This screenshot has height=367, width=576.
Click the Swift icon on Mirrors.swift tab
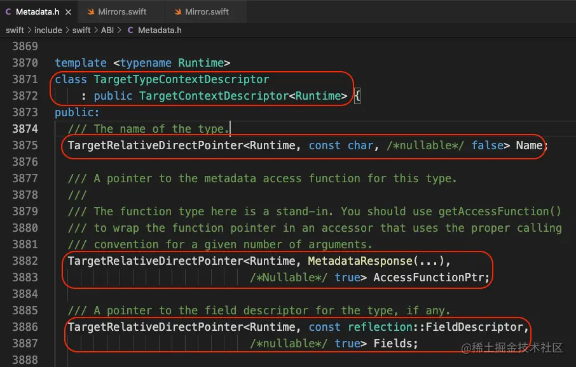pos(90,11)
